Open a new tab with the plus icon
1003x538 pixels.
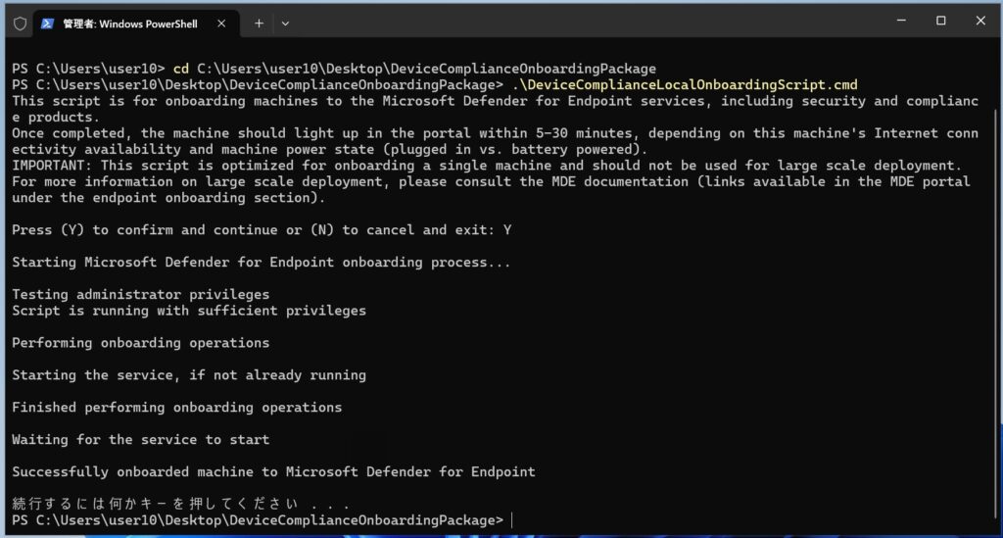tap(259, 24)
